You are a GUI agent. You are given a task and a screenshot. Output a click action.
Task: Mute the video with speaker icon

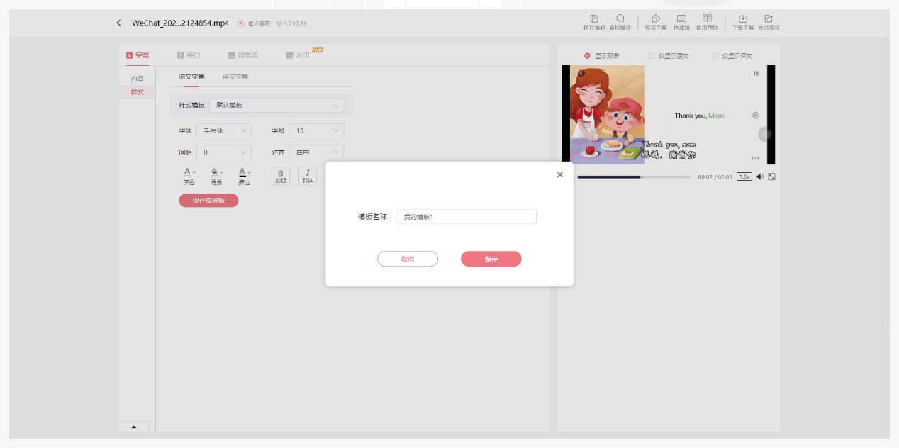[759, 177]
